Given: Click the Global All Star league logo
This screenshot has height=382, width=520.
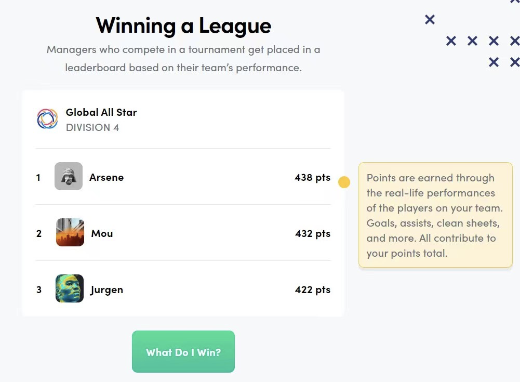Looking at the screenshot, I should click(x=47, y=119).
